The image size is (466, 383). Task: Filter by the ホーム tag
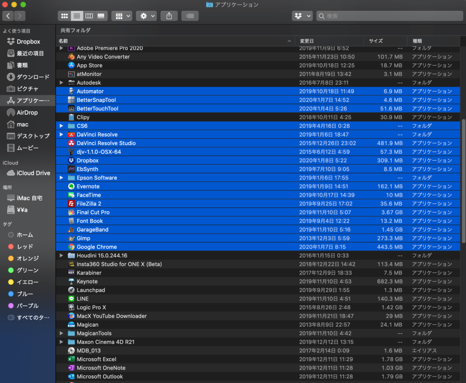[28, 235]
